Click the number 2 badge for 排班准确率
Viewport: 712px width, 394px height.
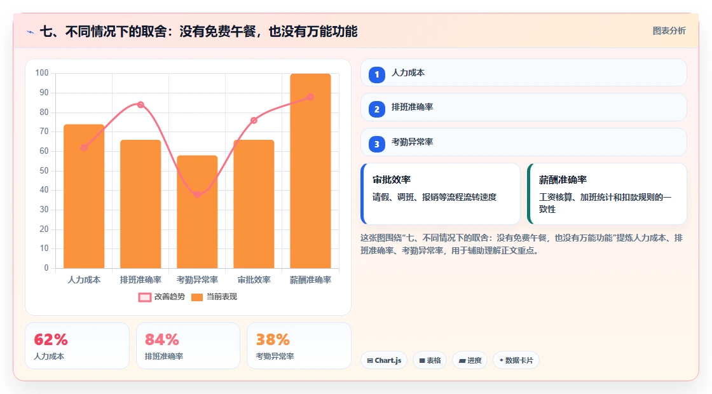tap(377, 109)
